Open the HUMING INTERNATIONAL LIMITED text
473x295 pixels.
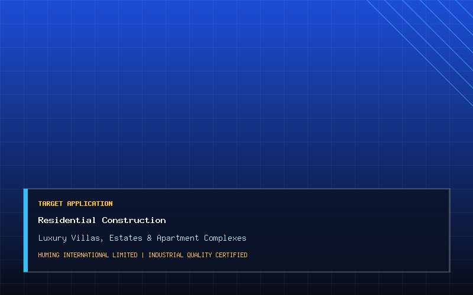click(88, 255)
